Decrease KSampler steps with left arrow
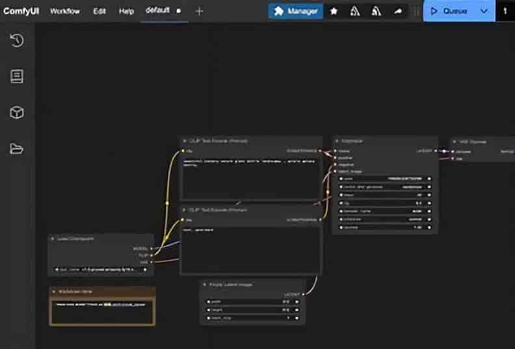Screen dimensions: 515x349 click(341, 195)
